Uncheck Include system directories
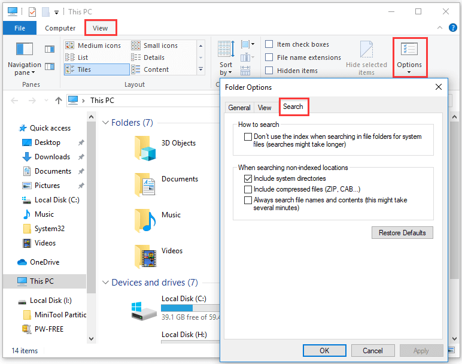 [248, 178]
